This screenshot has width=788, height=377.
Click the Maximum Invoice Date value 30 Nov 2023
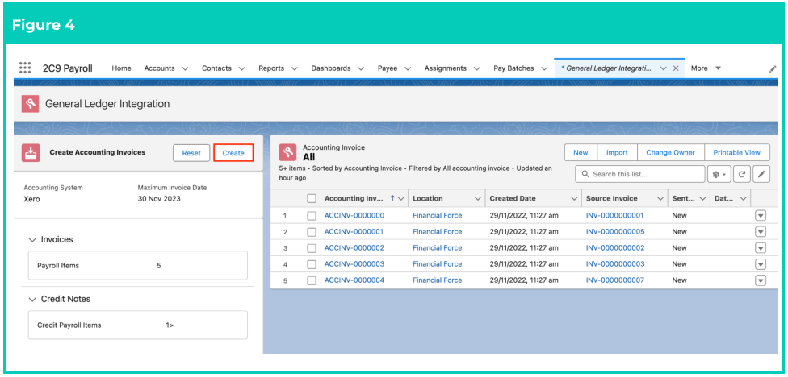tap(159, 198)
